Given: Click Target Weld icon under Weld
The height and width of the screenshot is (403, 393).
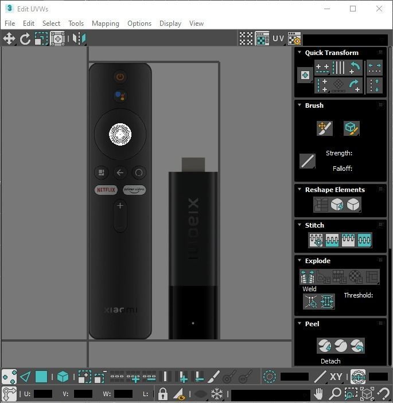Looking at the screenshot, I should coord(311,301).
